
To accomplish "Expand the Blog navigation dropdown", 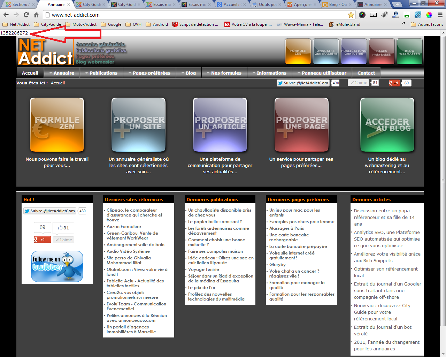I will 189,73.
